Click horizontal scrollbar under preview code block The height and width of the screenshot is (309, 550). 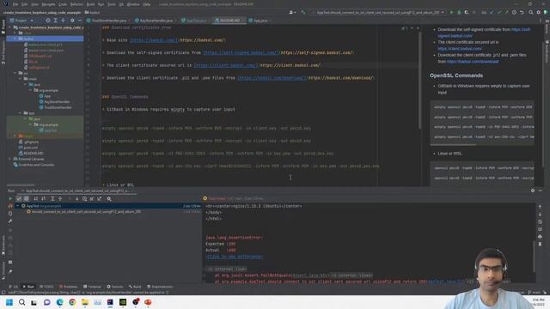tap(453, 145)
